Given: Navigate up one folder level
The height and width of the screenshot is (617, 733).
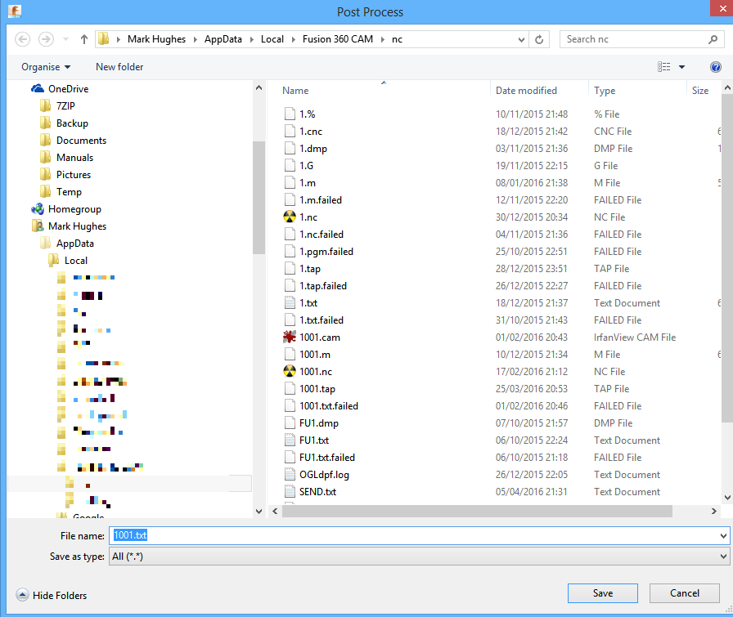Looking at the screenshot, I should click(x=84, y=38).
